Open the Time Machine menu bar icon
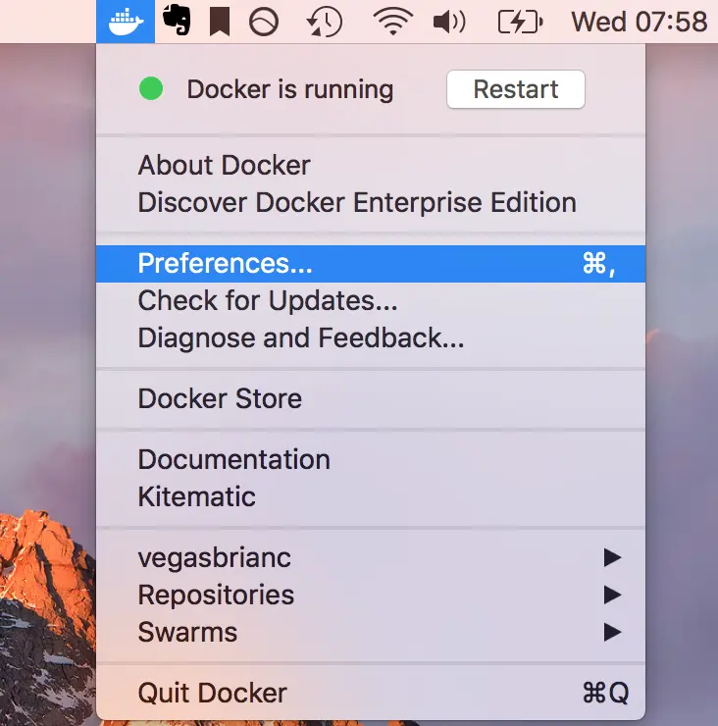This screenshot has width=718, height=726. [x=324, y=22]
